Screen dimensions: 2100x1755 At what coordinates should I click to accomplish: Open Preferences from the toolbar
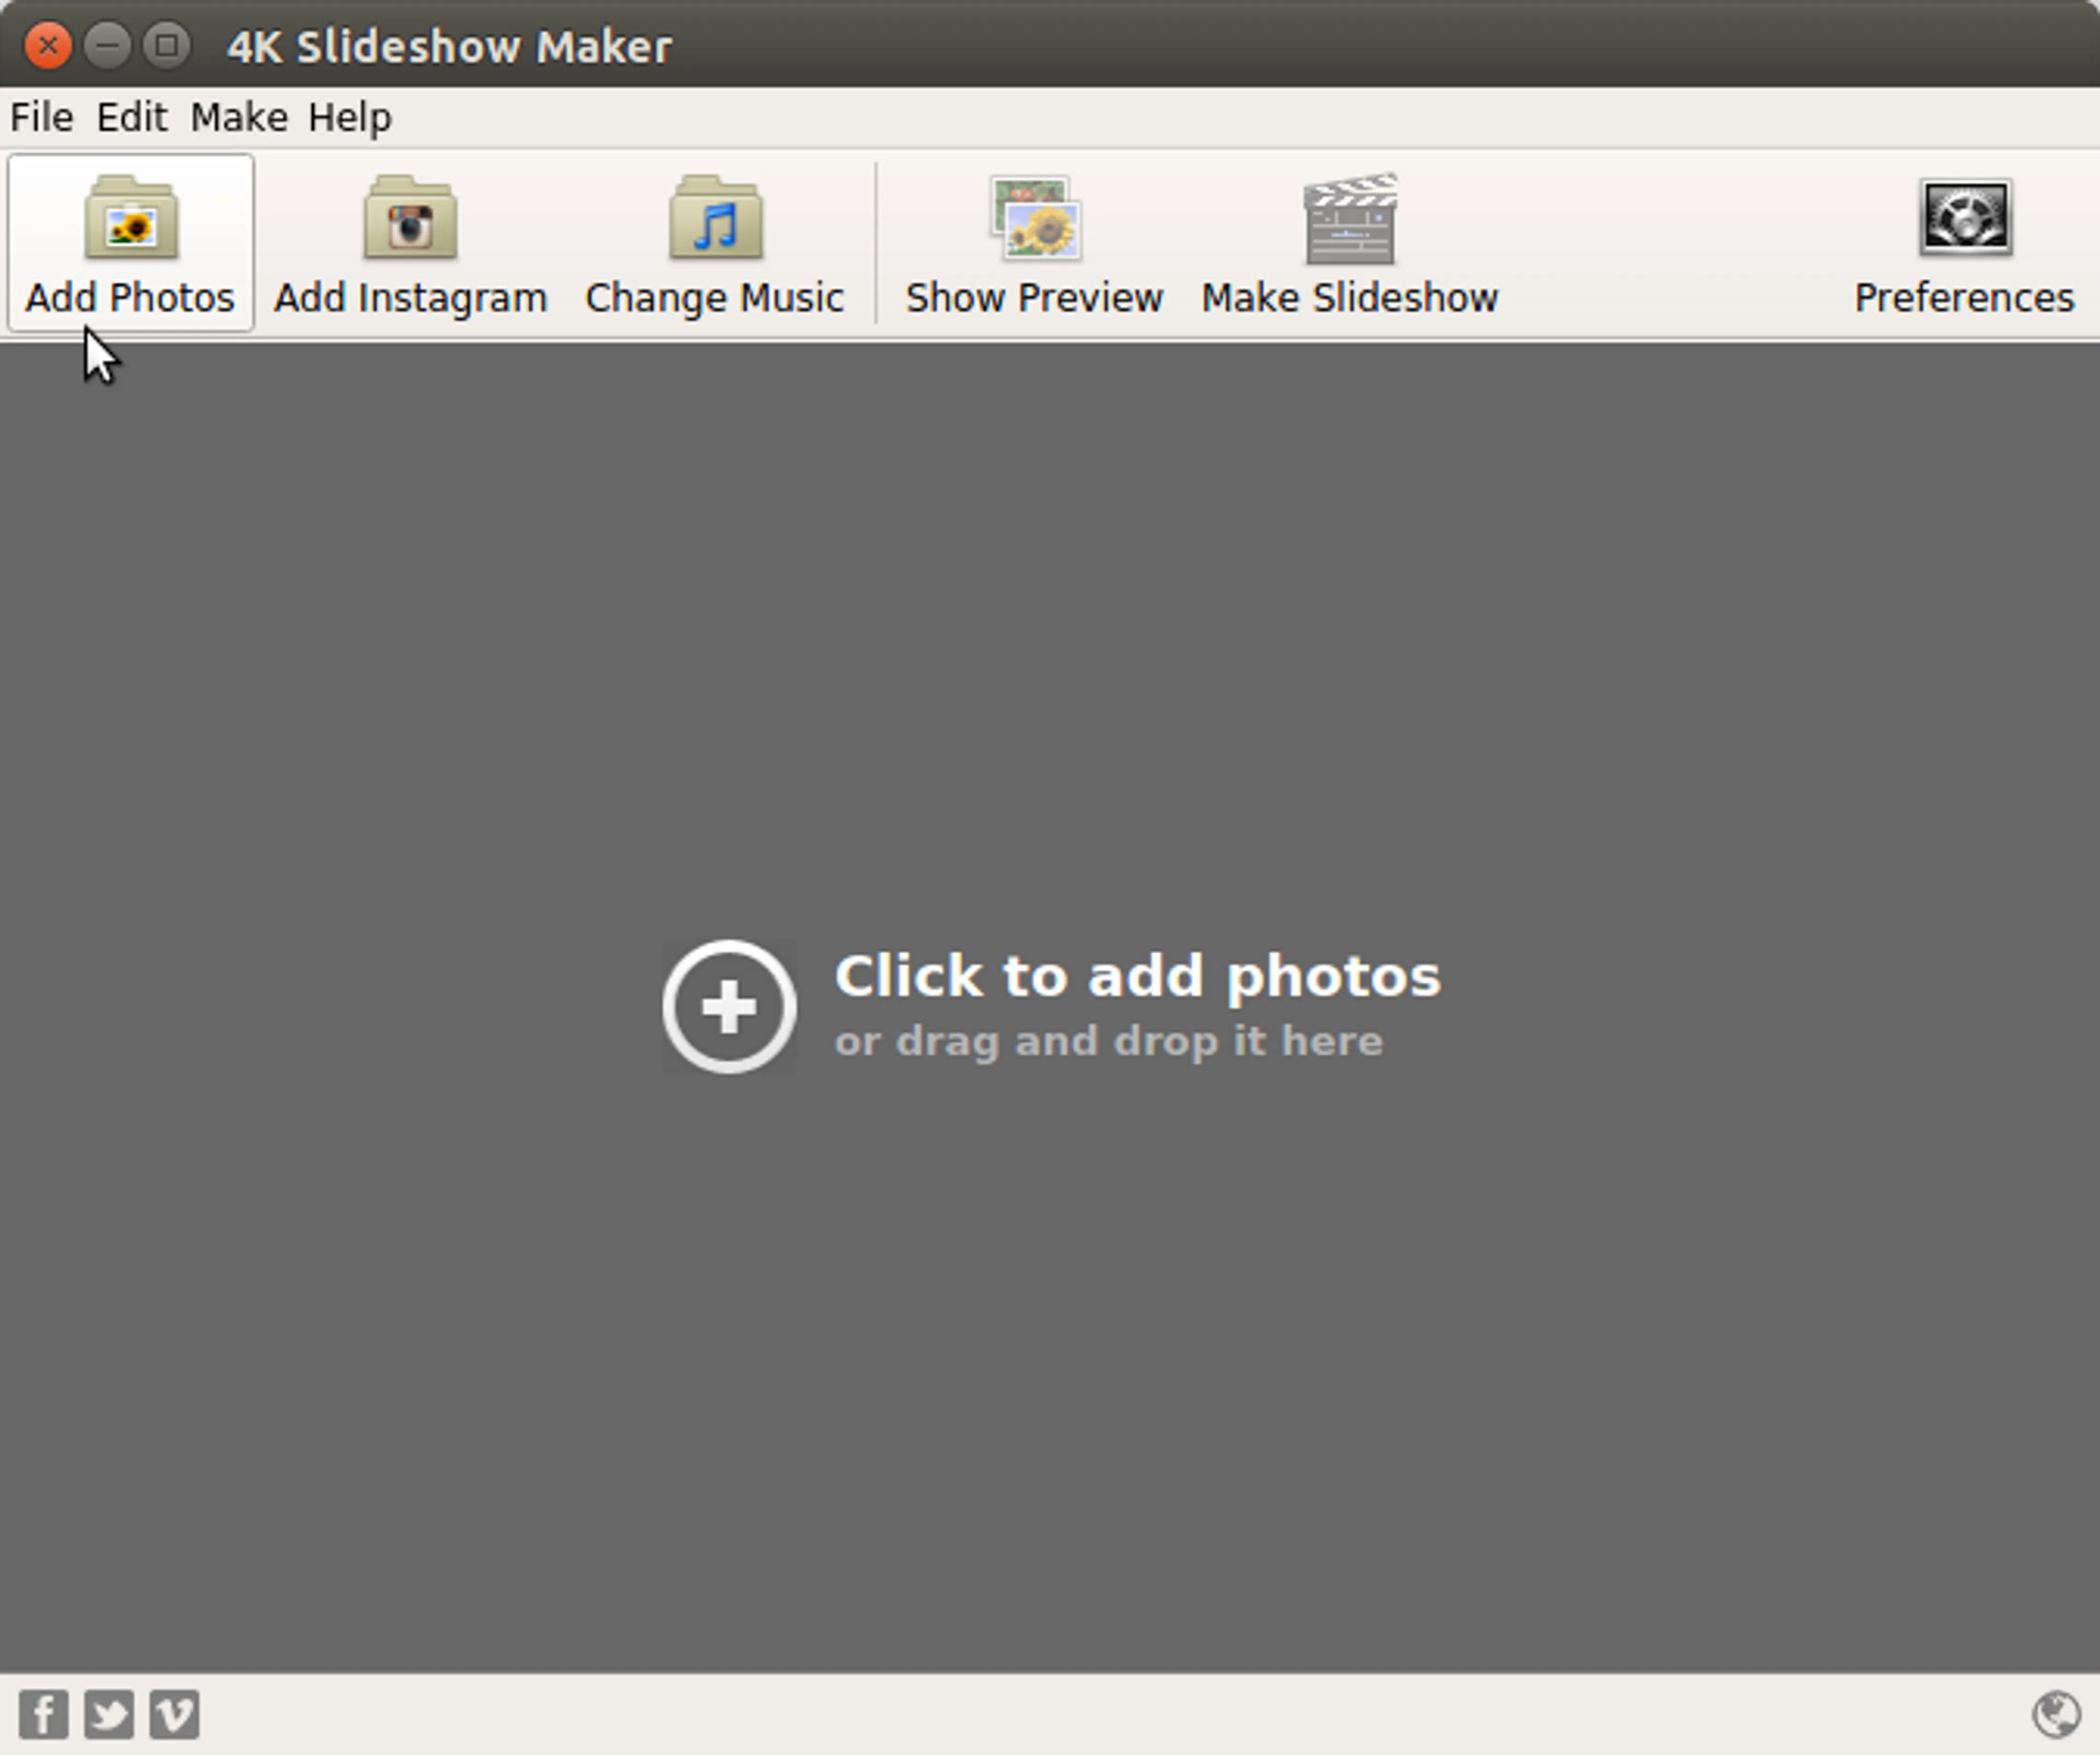pyautogui.click(x=1963, y=243)
